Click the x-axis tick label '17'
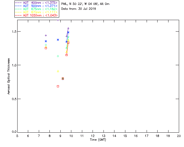The width and height of the screenshot is (184, 147). tap(147, 136)
